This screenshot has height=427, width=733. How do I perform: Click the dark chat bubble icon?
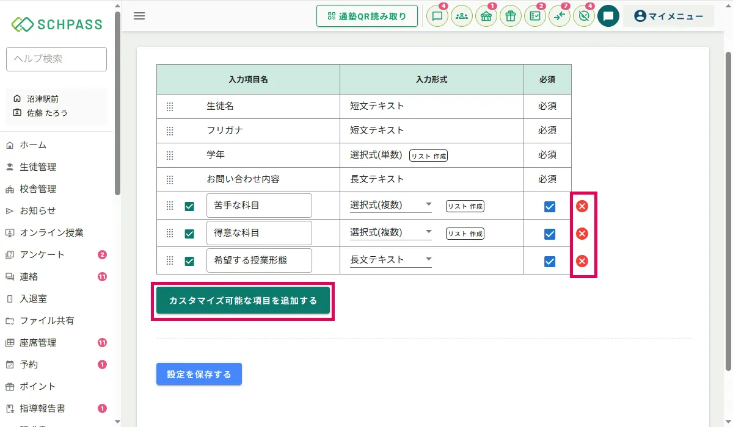point(608,16)
